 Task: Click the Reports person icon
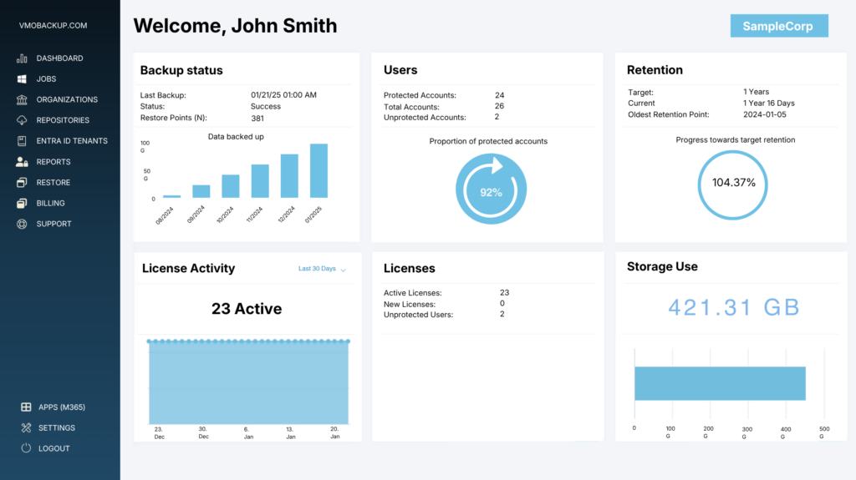(22, 162)
